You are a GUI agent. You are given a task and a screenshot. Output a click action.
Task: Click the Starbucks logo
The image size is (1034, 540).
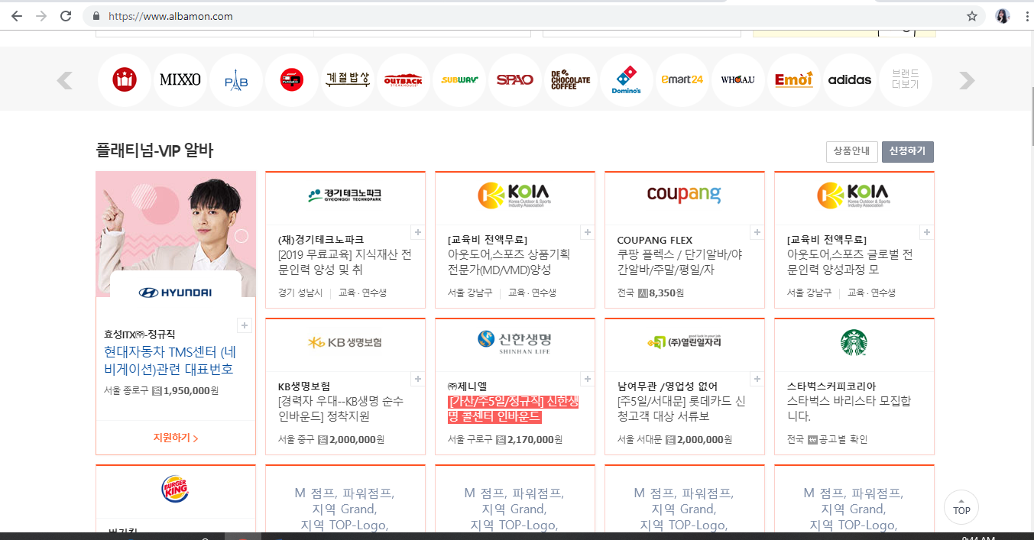tap(854, 342)
